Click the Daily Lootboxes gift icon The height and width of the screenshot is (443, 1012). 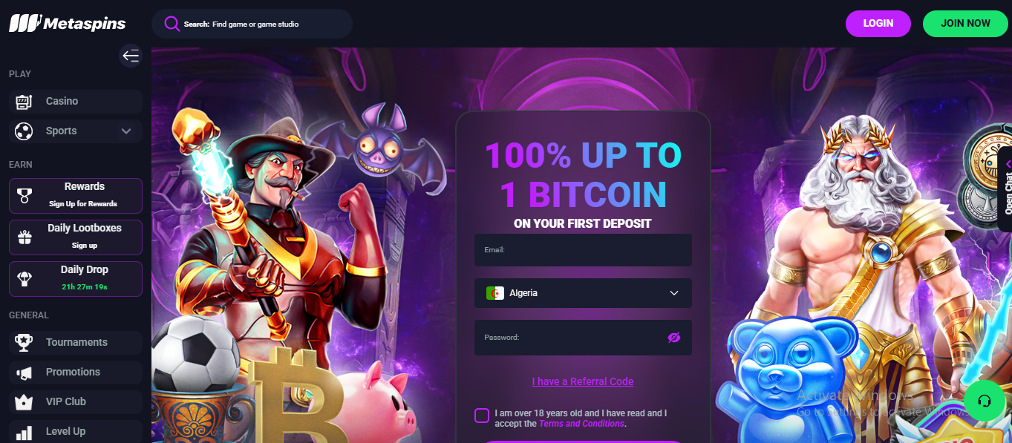coord(25,237)
